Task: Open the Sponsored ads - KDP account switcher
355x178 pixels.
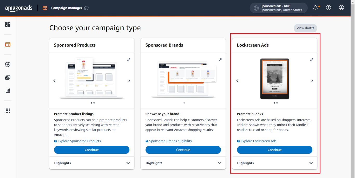Action: click(x=278, y=8)
